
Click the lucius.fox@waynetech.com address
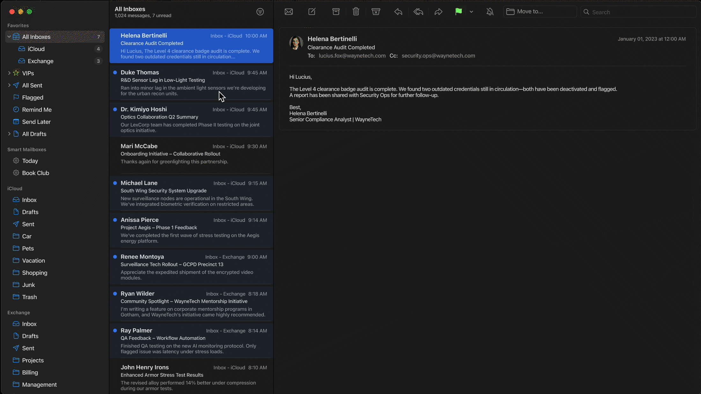[352, 56]
